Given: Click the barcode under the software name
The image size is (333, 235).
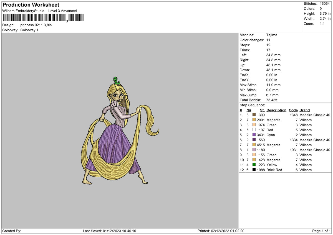Looking at the screenshot, I should pos(43,18).
